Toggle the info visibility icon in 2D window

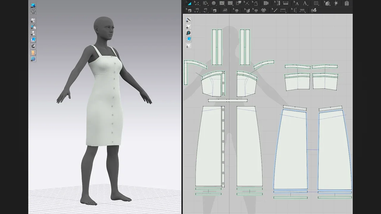coord(188,33)
